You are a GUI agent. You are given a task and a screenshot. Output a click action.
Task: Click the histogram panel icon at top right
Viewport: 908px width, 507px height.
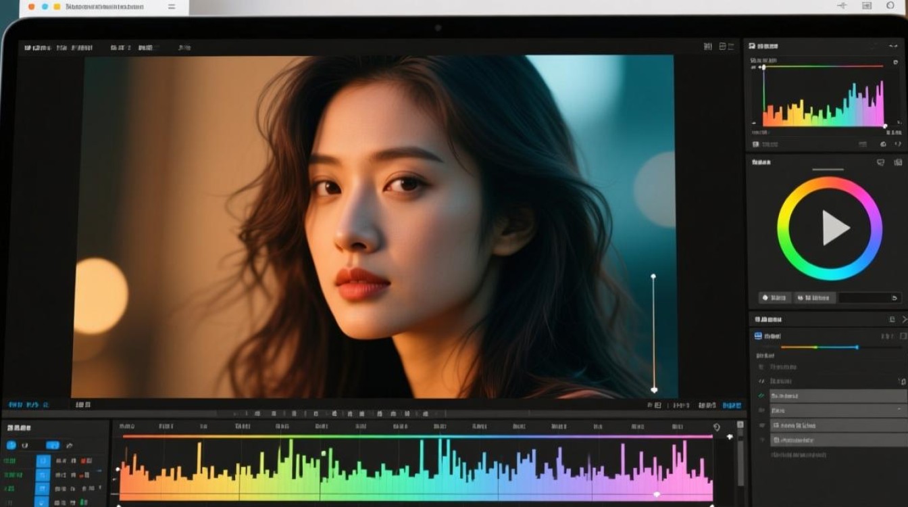coord(751,46)
